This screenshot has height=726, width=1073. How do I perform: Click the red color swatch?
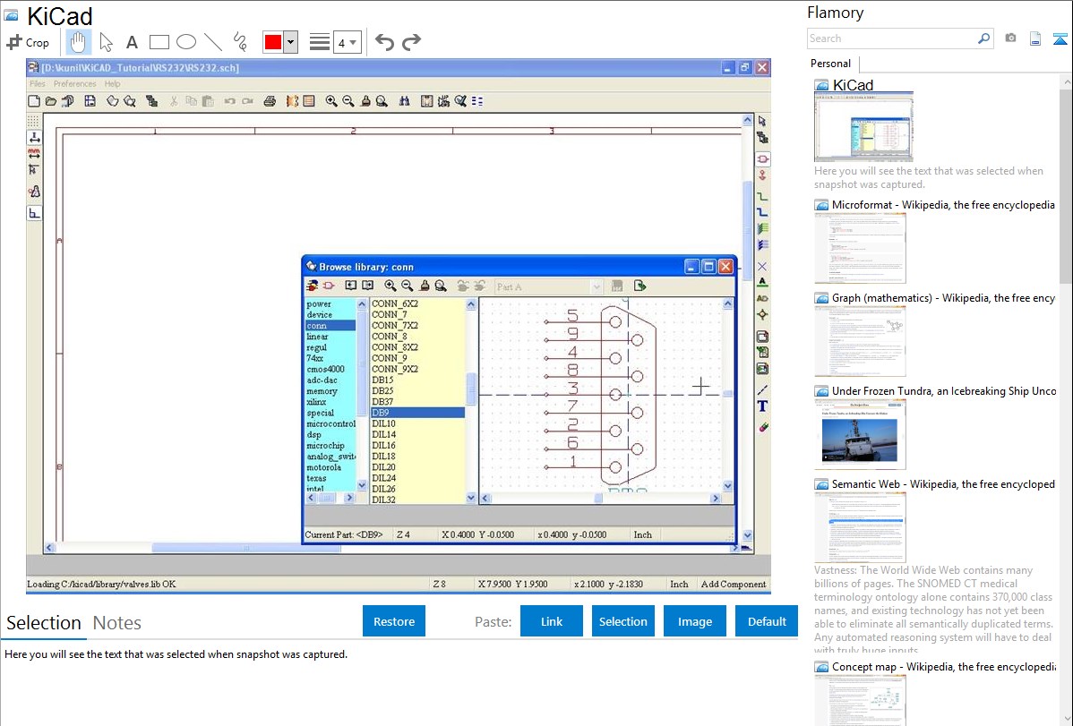pyautogui.click(x=272, y=42)
